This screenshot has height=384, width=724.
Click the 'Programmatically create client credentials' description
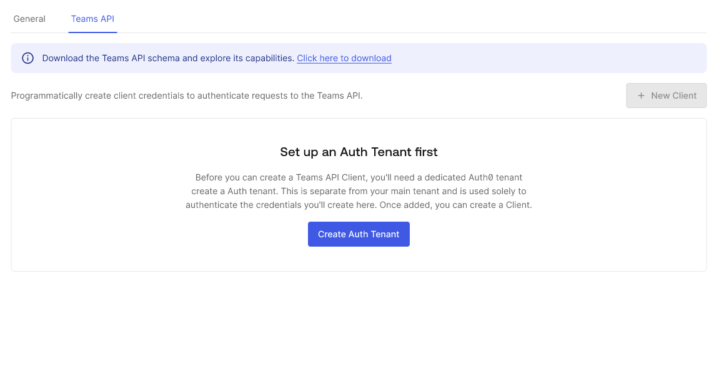(x=187, y=96)
